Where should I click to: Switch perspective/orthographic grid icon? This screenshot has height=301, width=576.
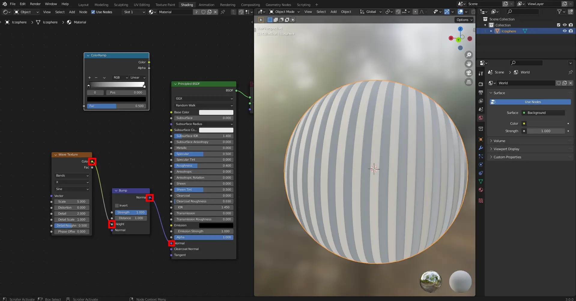click(x=468, y=82)
